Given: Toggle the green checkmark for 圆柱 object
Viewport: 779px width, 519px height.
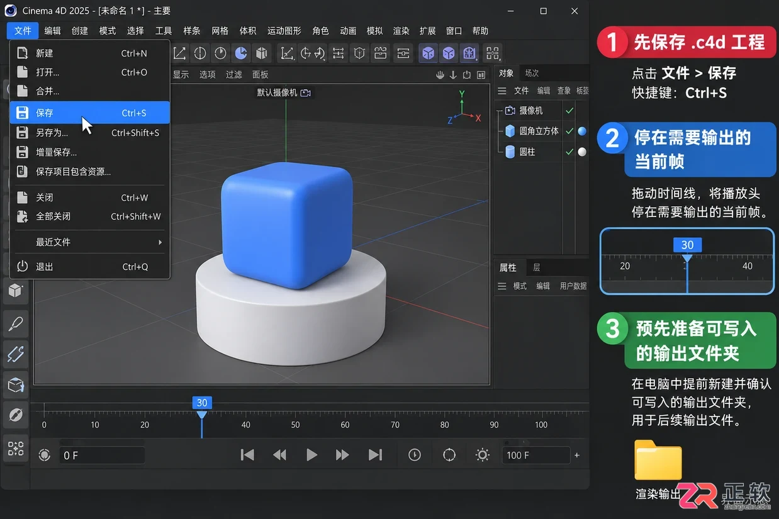Looking at the screenshot, I should tap(569, 152).
